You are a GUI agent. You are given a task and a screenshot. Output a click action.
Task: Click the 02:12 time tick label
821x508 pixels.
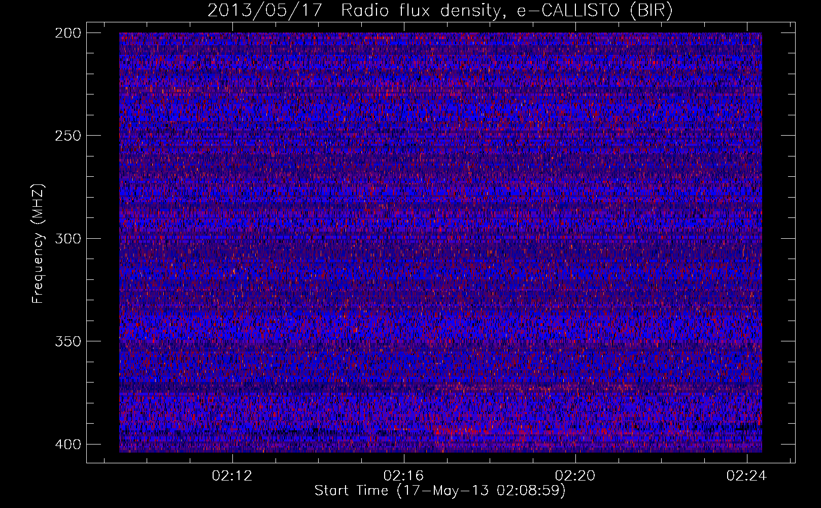coord(232,476)
